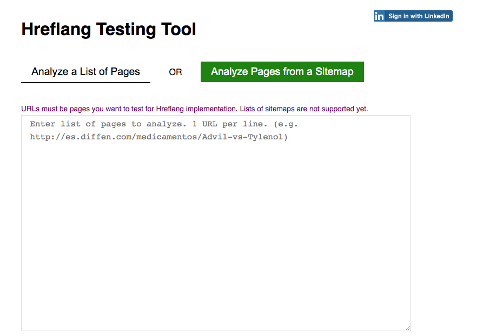
Task: Click the word 'Sitemap' in the green button
Action: (334, 71)
